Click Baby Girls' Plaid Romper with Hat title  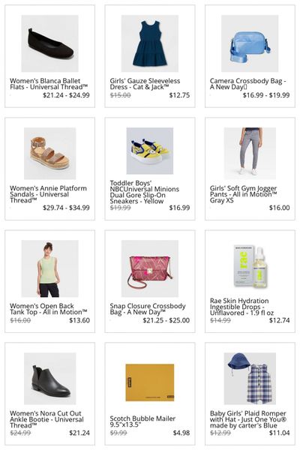pyautogui.click(x=248, y=419)
